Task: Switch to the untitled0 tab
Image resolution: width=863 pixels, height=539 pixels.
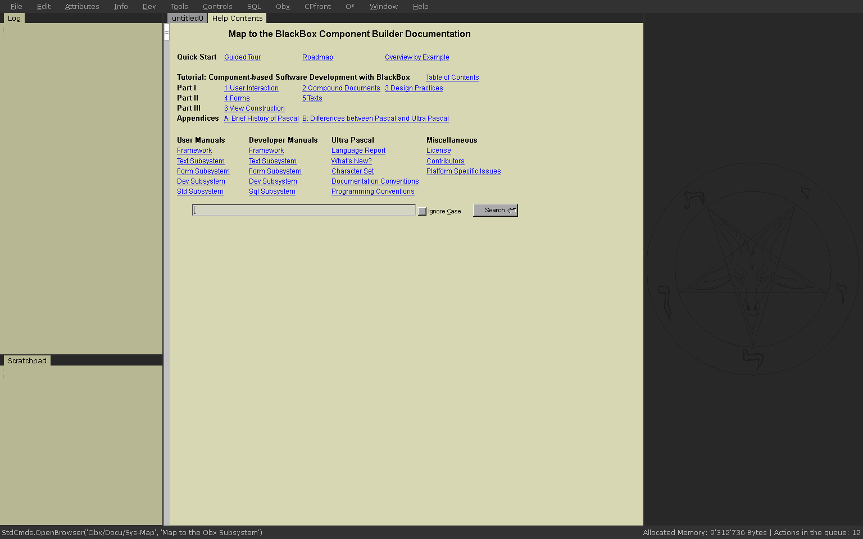Action: coord(187,19)
